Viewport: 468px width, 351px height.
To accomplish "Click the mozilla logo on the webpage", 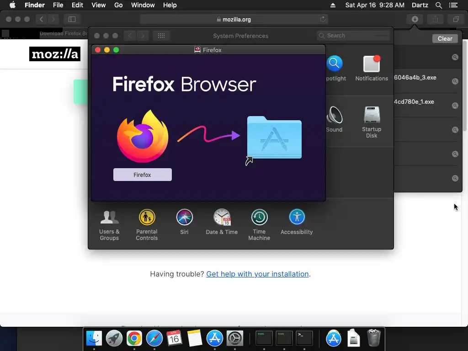I will tap(55, 54).
